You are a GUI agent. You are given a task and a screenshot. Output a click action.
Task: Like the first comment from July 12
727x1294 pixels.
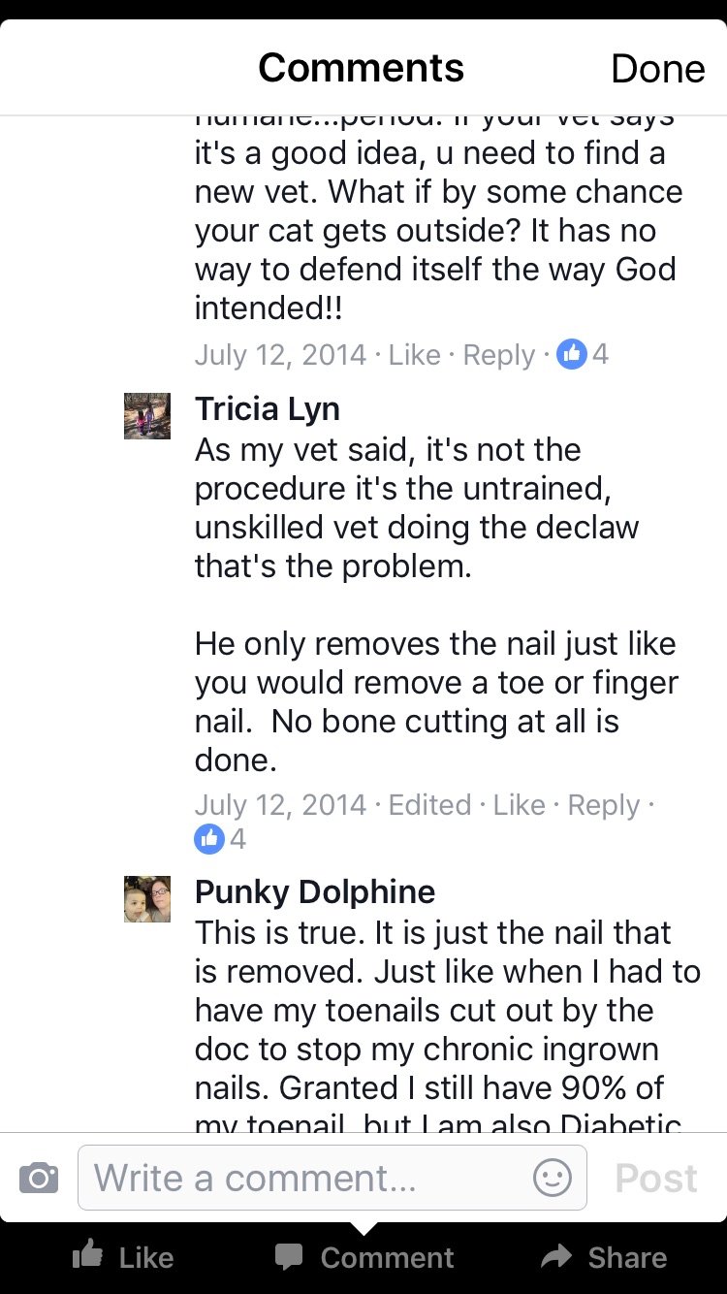pos(415,355)
